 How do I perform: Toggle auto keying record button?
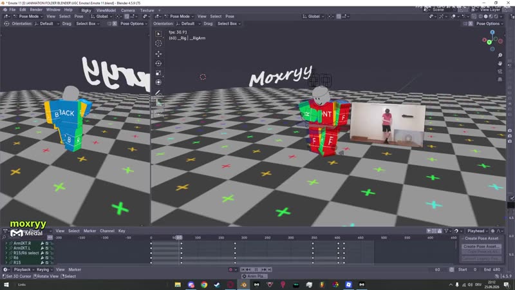click(x=230, y=269)
